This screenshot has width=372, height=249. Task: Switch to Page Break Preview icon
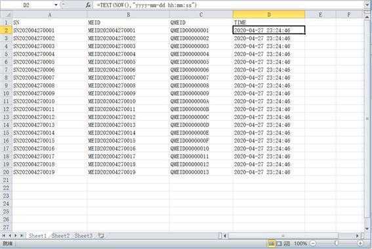(287, 243)
